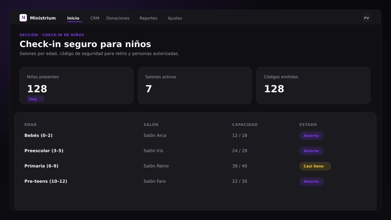Open the CRM tab
This screenshot has height=220, width=391.
pyautogui.click(x=95, y=18)
